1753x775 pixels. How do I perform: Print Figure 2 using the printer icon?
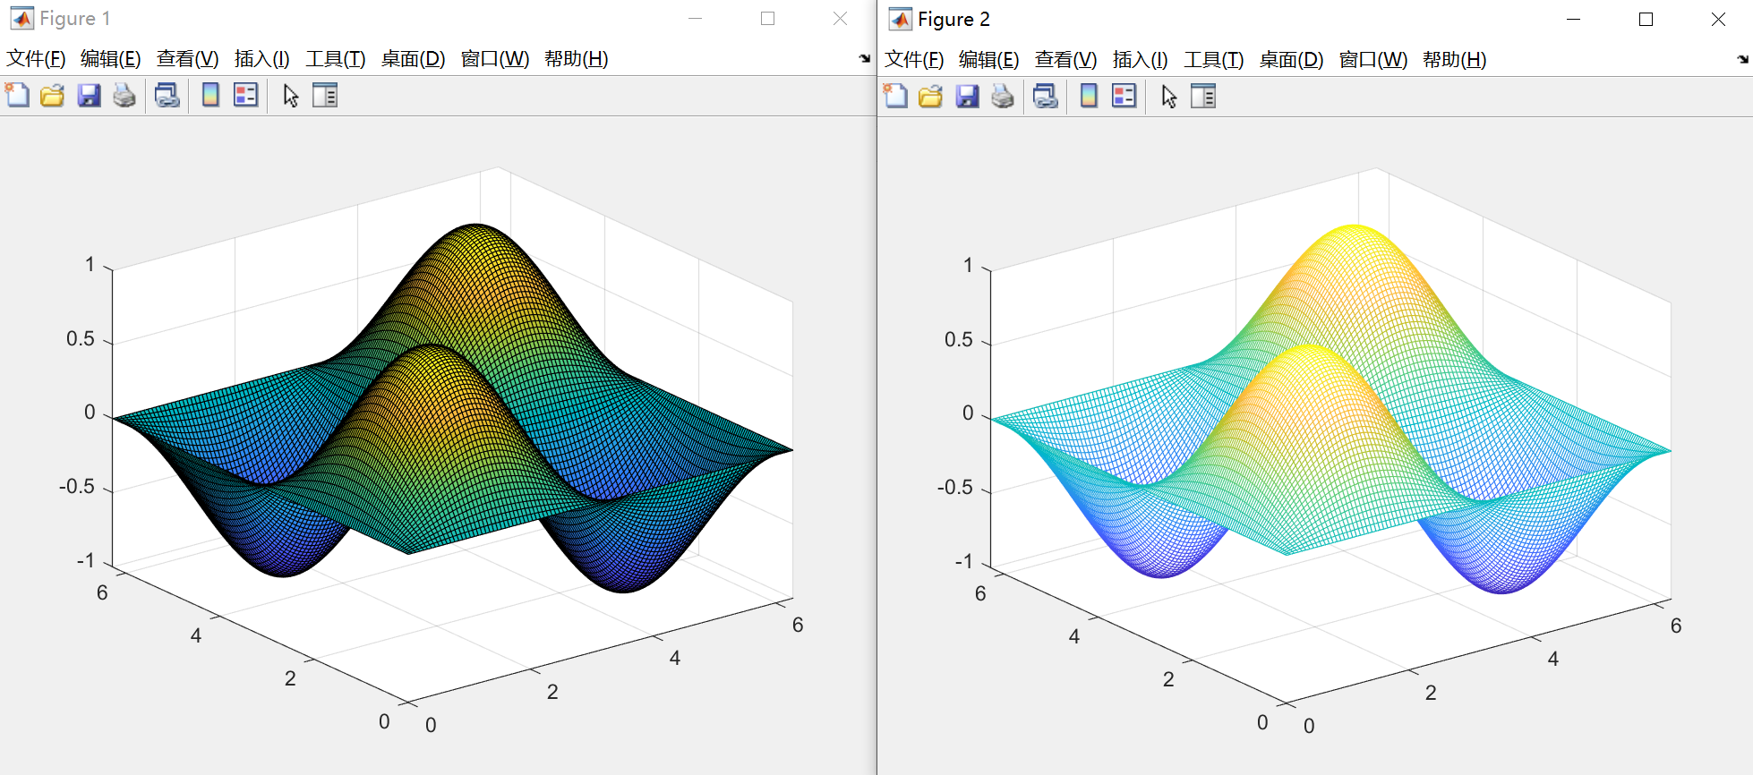point(1003,96)
